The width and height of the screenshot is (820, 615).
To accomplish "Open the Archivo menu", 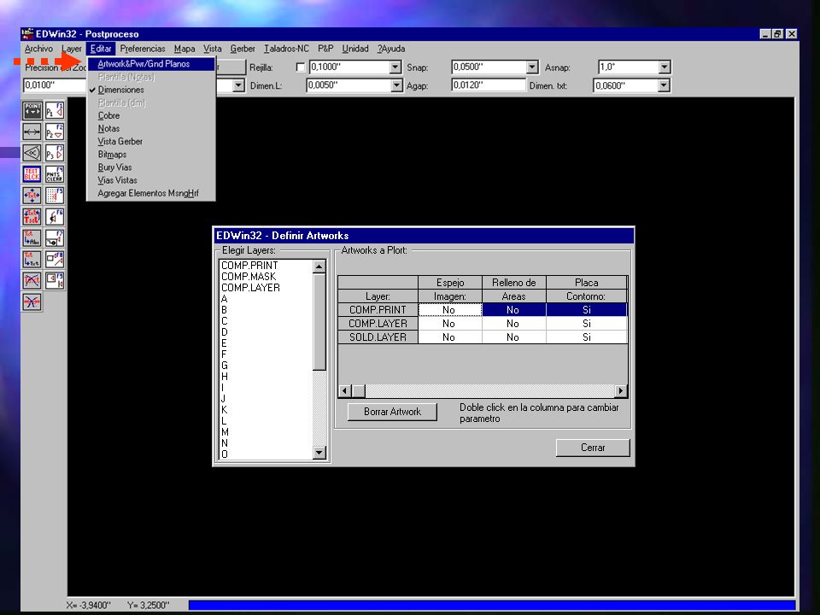I will coord(38,49).
